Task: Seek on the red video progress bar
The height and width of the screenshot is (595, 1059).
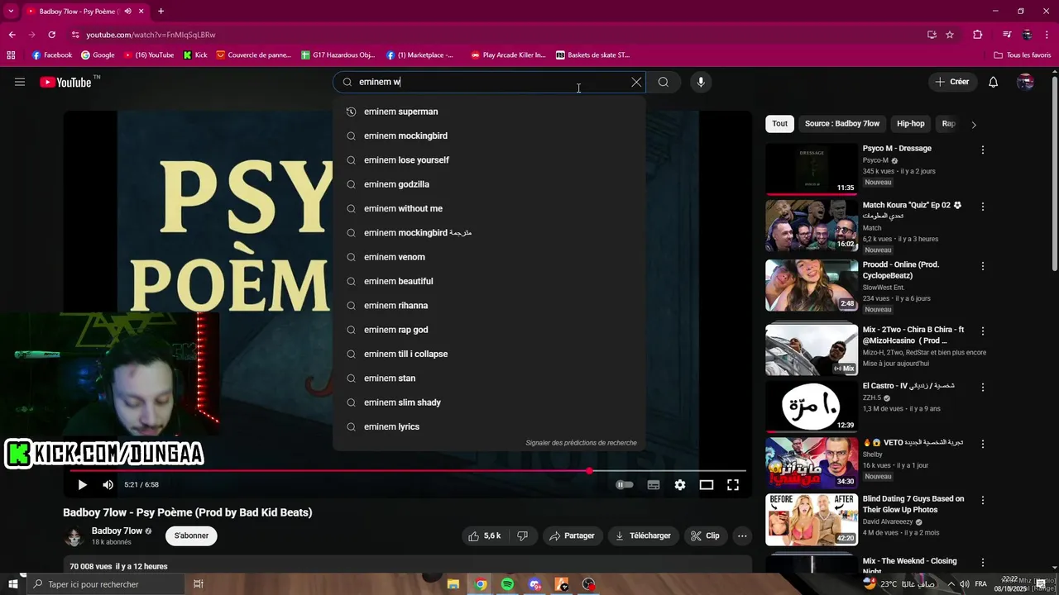Action: [x=408, y=471]
